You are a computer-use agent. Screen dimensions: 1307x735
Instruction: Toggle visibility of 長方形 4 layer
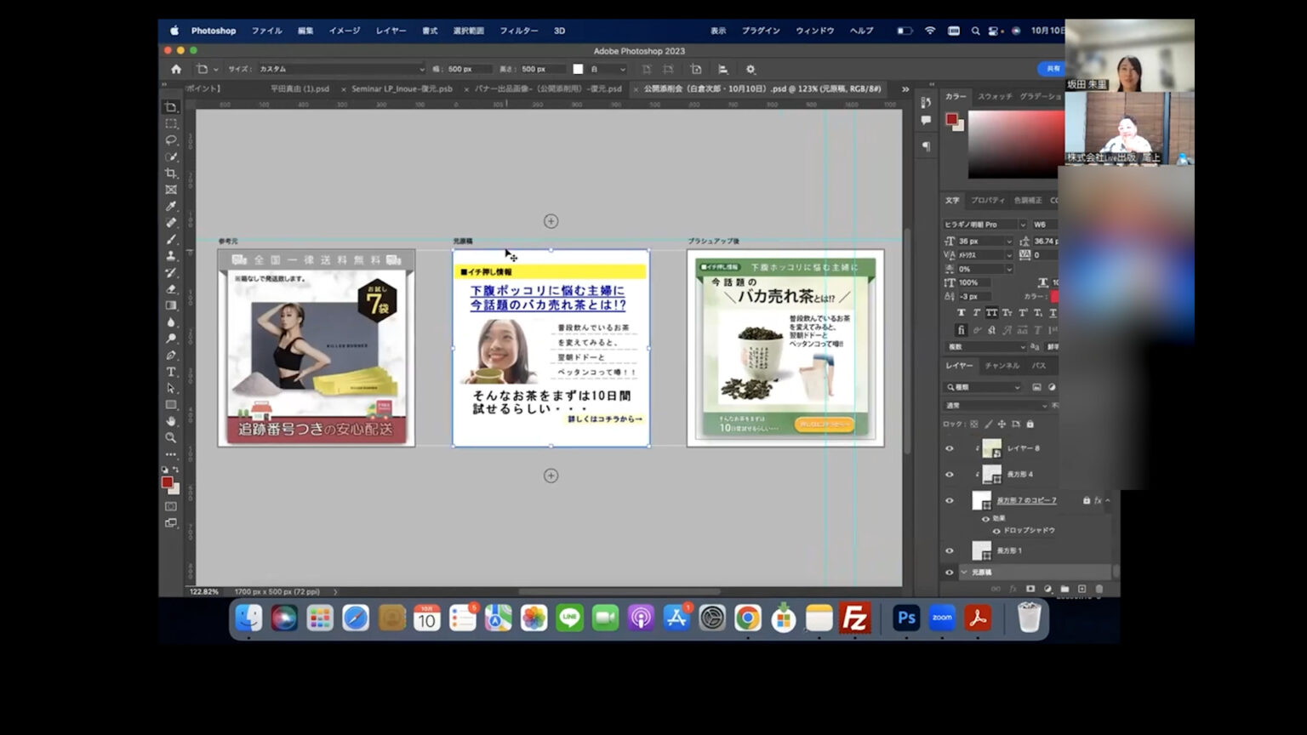point(950,475)
